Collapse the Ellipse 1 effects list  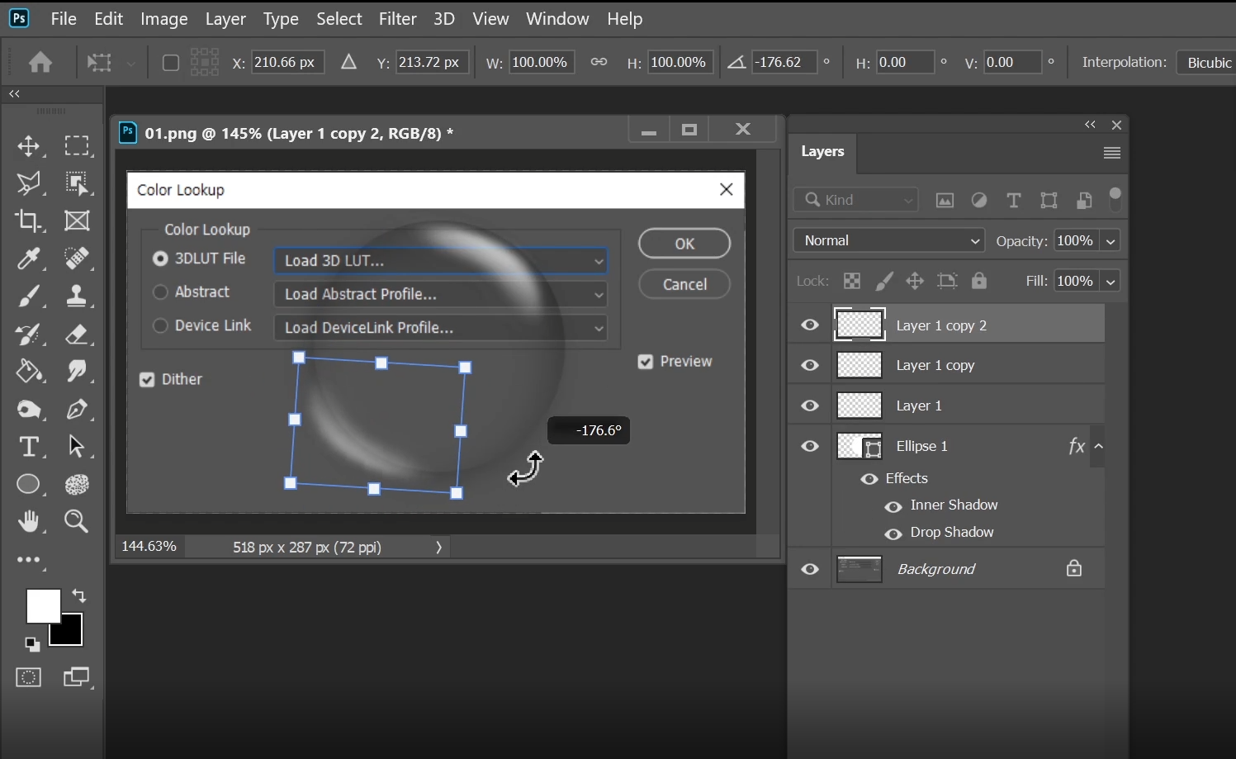click(1099, 447)
